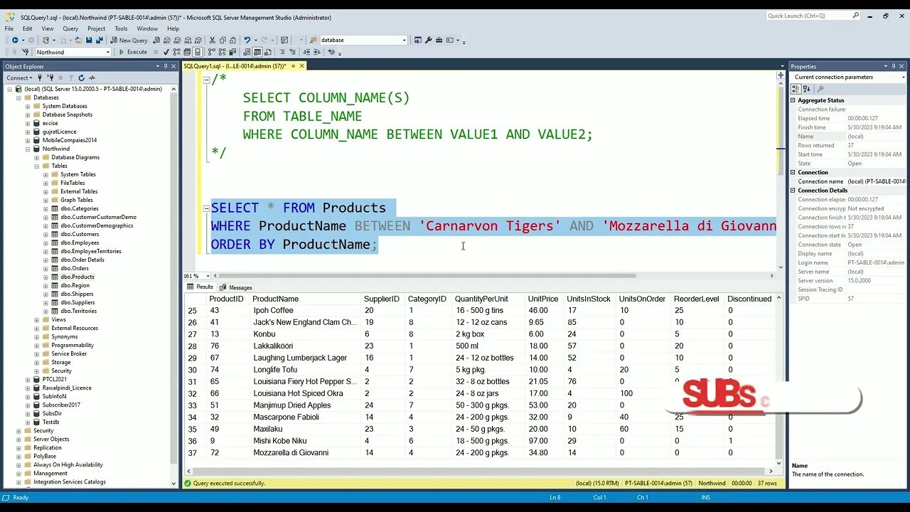Toggle Results to File icon
The image size is (910, 512).
[x=268, y=52]
